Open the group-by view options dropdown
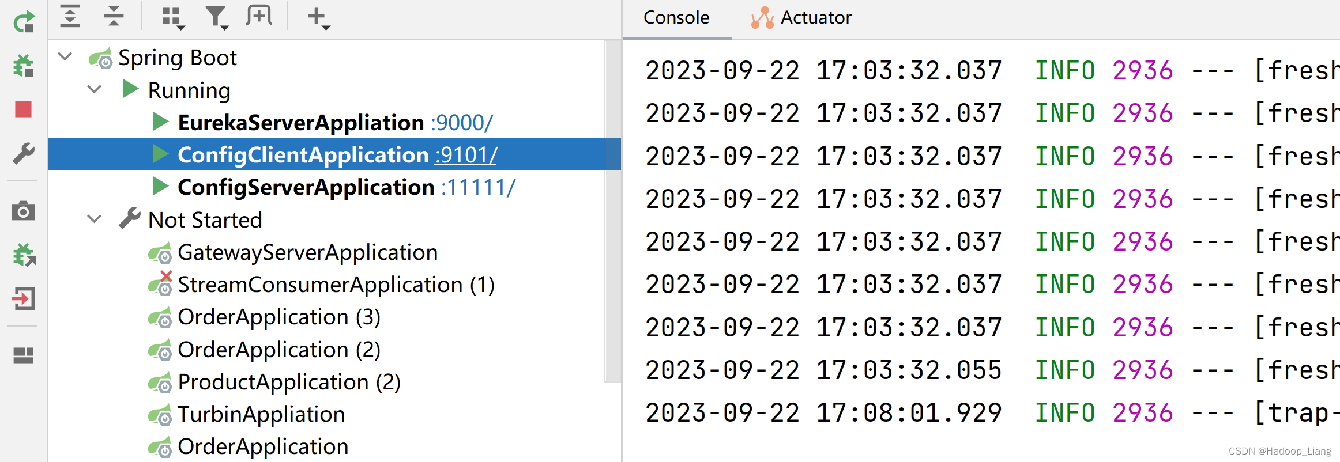 click(x=171, y=17)
